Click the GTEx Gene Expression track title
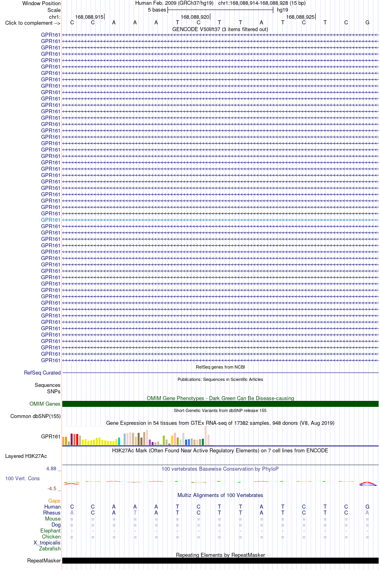 tap(220, 423)
